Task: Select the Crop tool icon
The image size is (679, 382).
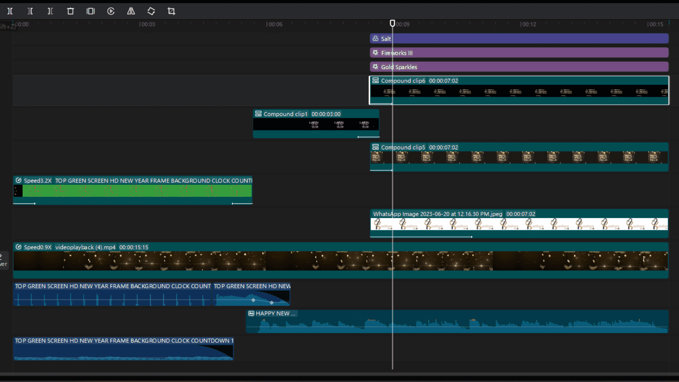Action: (x=171, y=11)
